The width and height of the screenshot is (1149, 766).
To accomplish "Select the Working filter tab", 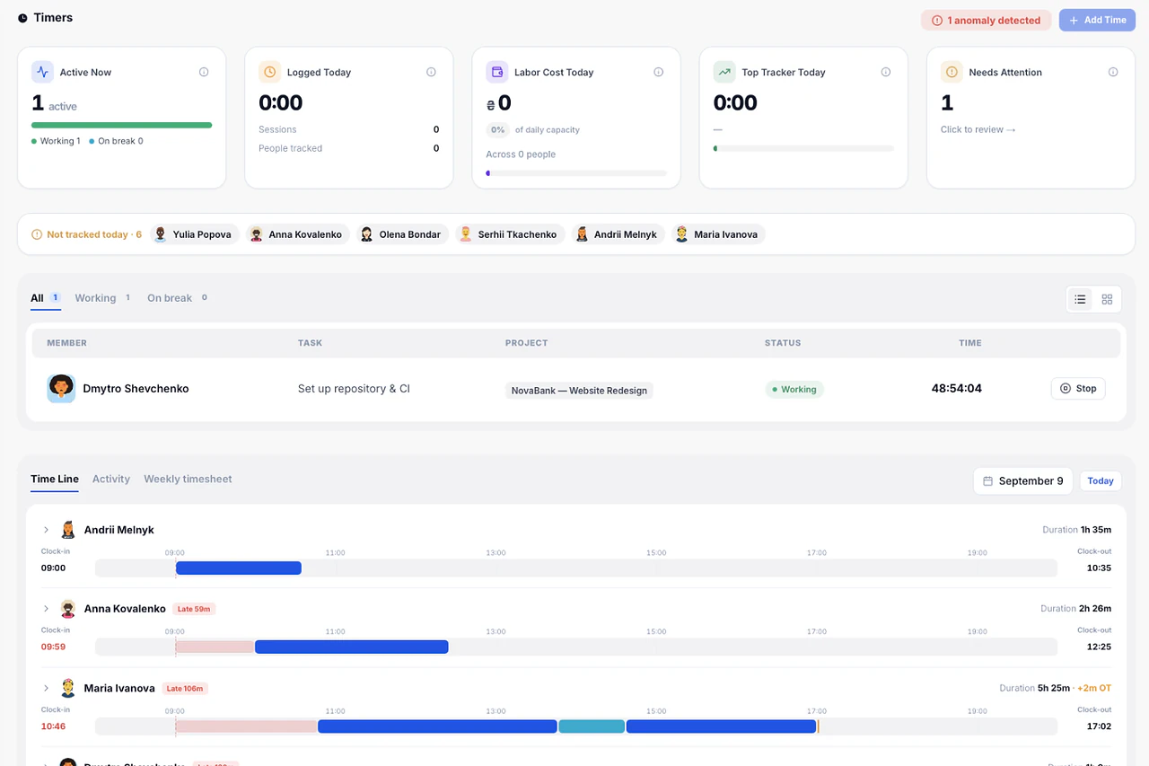I will [102, 298].
